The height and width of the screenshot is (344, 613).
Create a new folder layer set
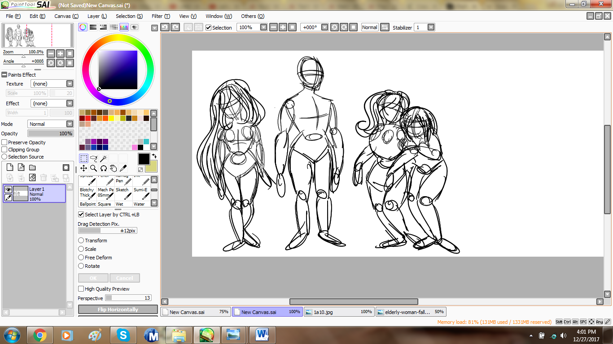[32, 168]
